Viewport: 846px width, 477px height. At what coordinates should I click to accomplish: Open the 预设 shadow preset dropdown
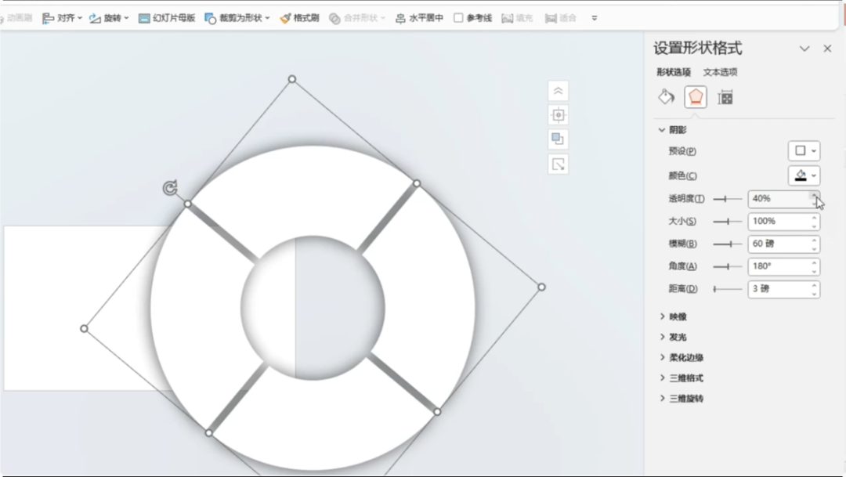pyautogui.click(x=804, y=150)
